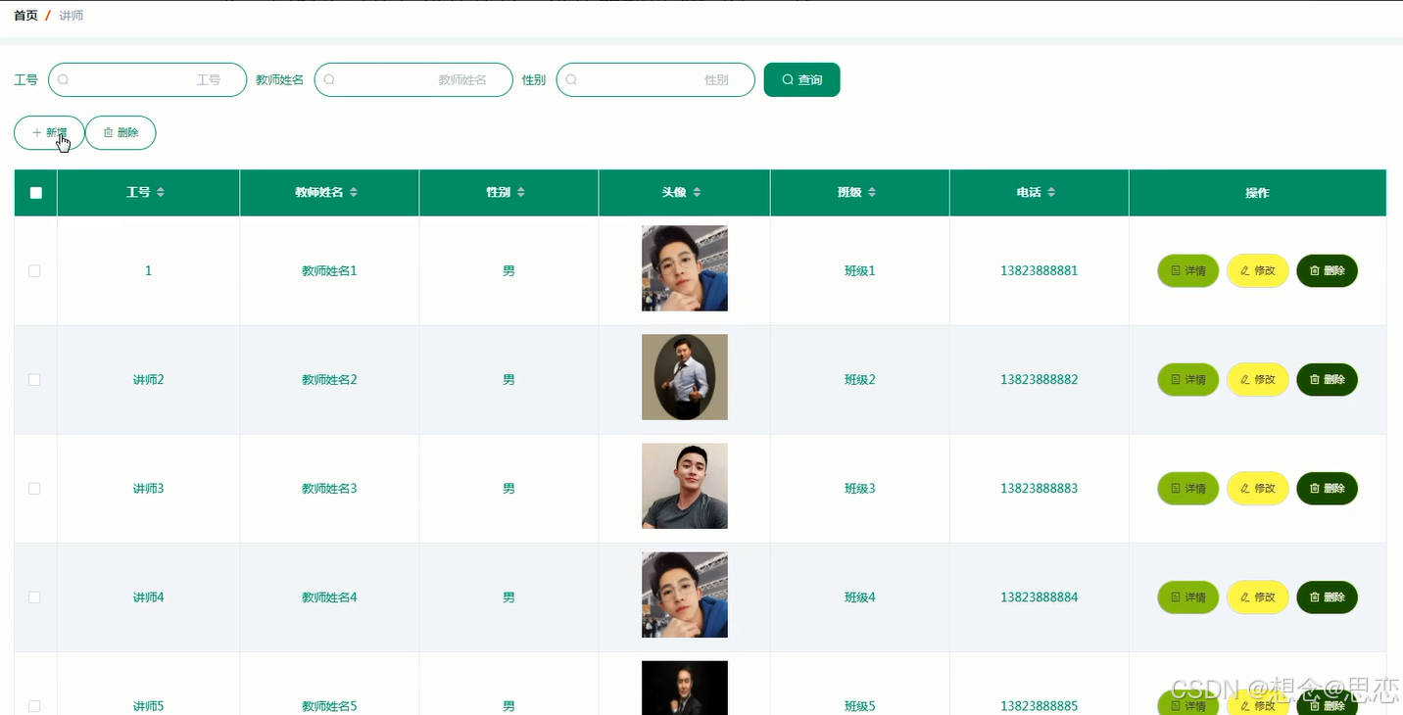Click the 操作 column header
This screenshot has height=715, width=1403.
pyautogui.click(x=1257, y=193)
